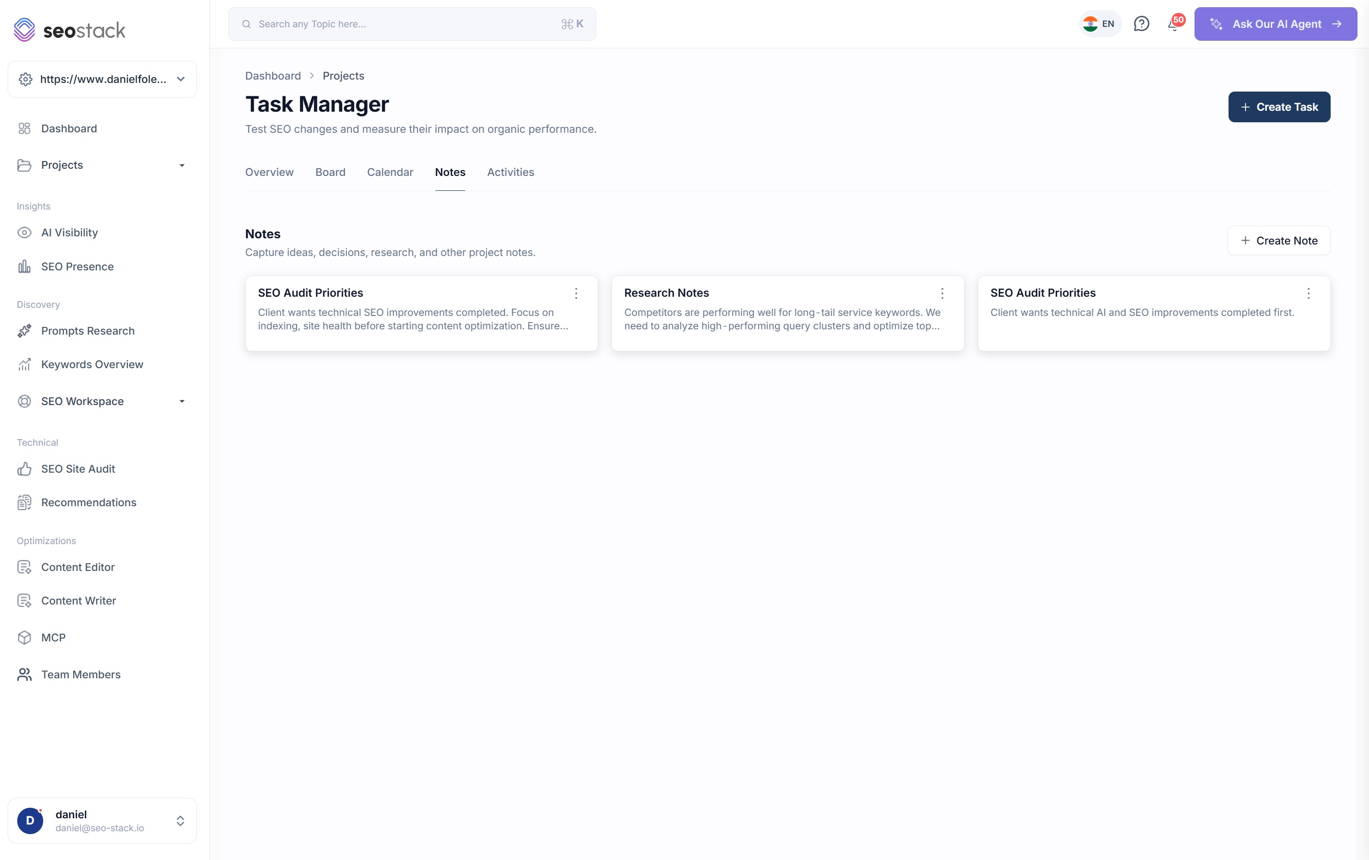
Task: Click the Projects folder icon
Action: click(24, 165)
